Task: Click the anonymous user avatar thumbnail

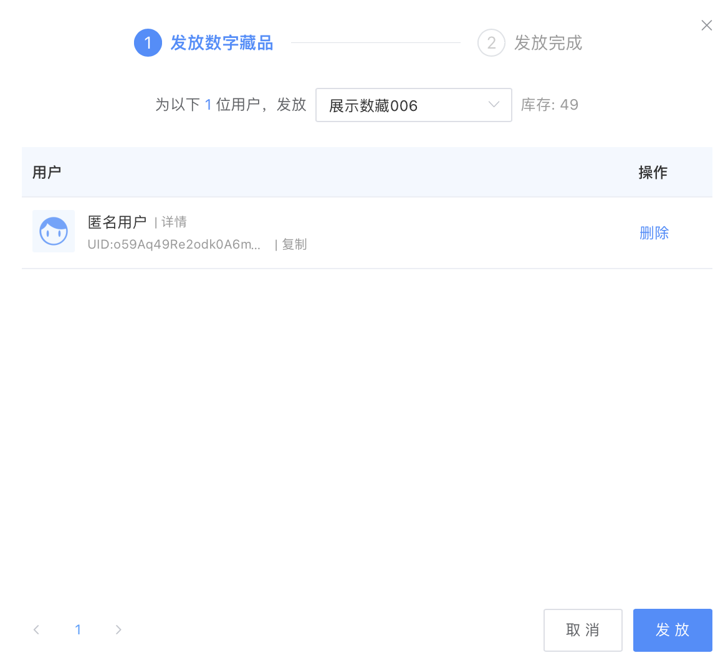Action: 54,231
